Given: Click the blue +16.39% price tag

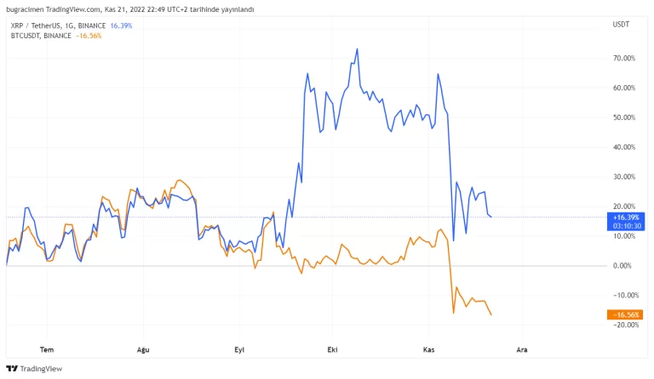Looking at the screenshot, I should pyautogui.click(x=626, y=217).
